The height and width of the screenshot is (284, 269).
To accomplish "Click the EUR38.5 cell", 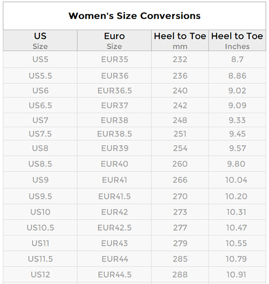I will [x=114, y=134].
